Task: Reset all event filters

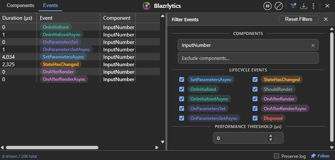Action: 299,19
